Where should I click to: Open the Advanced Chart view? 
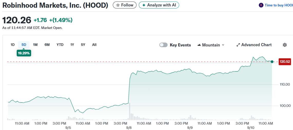pos(254,45)
